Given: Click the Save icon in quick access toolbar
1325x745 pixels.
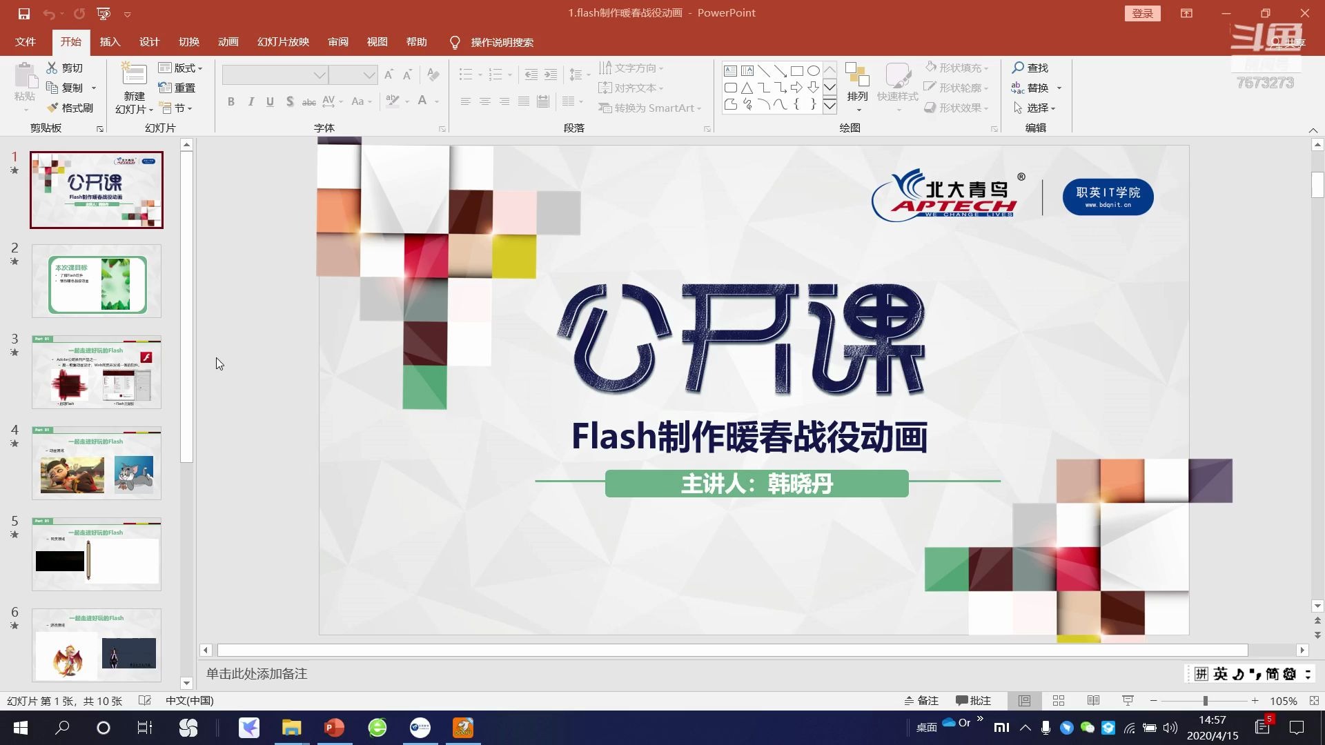Looking at the screenshot, I should (x=24, y=13).
